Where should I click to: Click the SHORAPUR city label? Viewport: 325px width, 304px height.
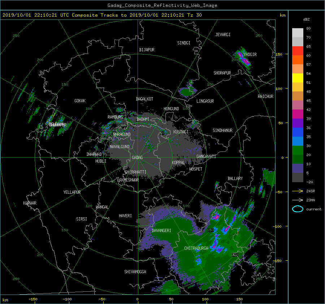222,73
